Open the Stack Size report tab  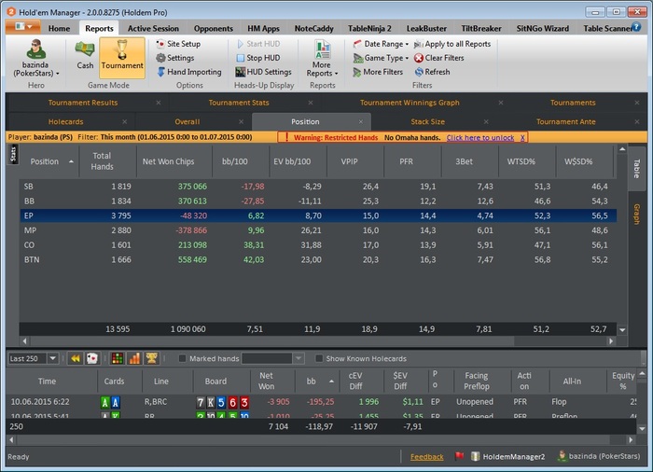click(427, 121)
